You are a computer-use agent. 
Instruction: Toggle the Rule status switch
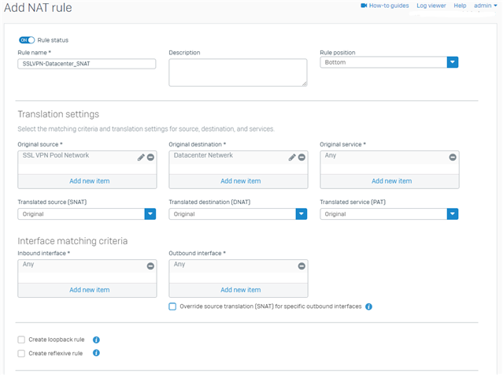tap(27, 40)
